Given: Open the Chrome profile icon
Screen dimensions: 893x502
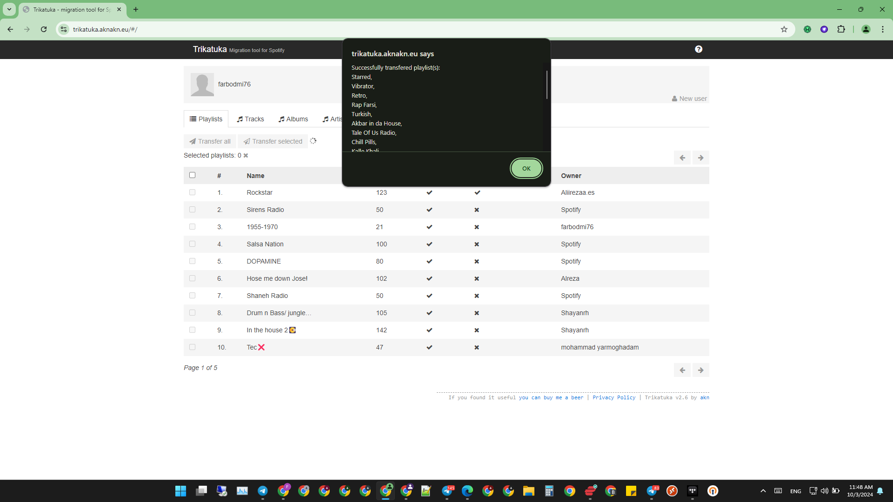Looking at the screenshot, I should pyautogui.click(x=866, y=29).
